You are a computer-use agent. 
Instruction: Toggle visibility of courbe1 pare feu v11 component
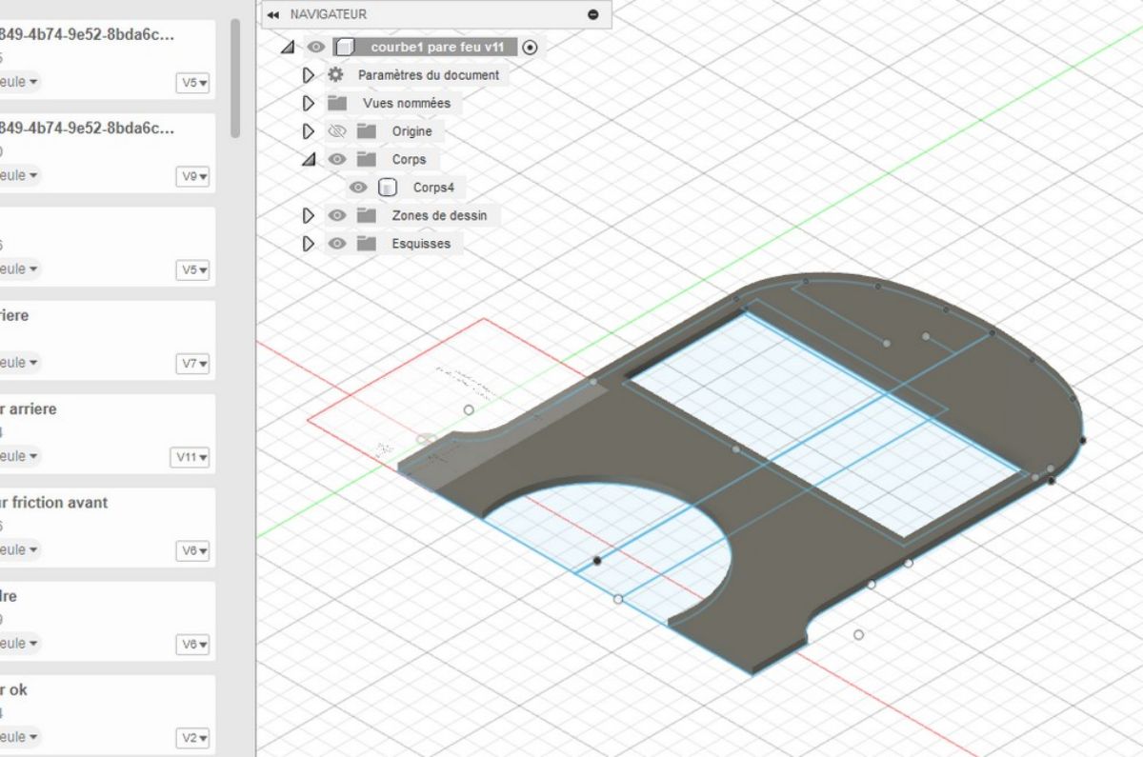(x=317, y=47)
